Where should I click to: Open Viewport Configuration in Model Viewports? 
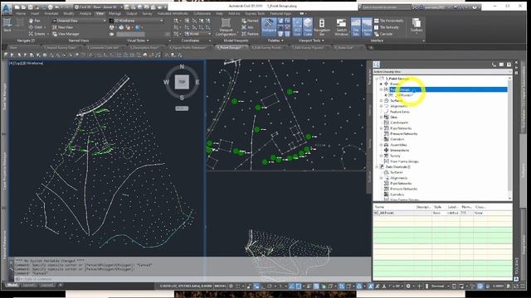coord(226,27)
